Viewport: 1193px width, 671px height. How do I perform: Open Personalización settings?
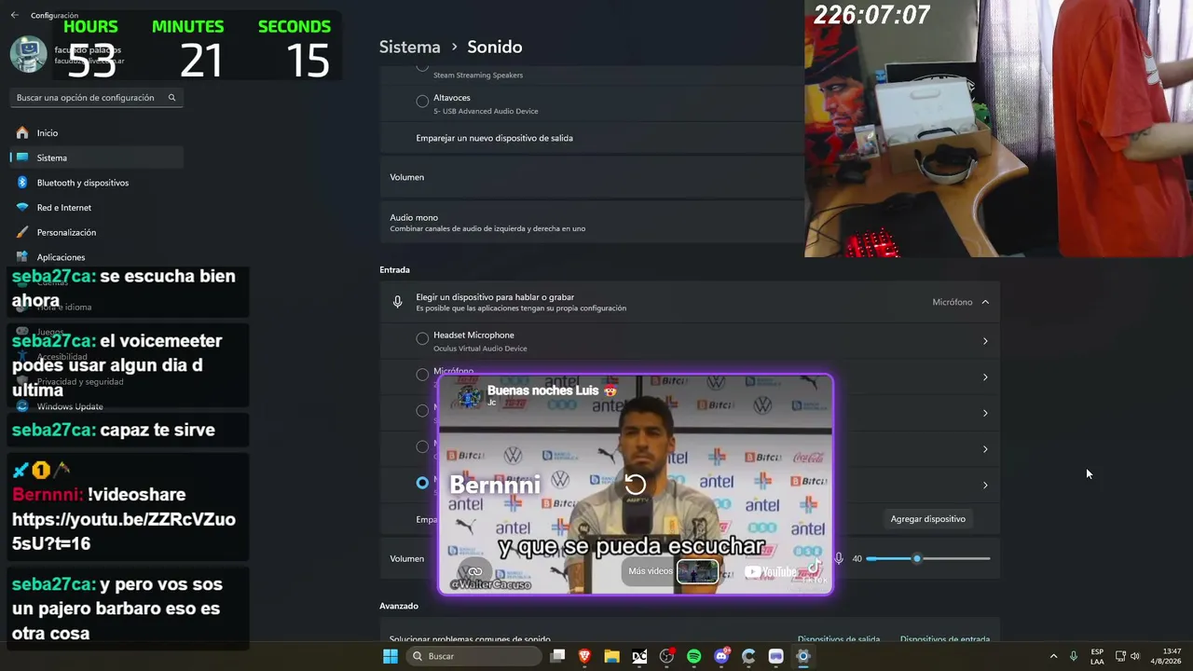(97, 232)
